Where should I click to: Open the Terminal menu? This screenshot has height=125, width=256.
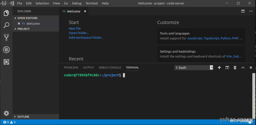(91, 3)
